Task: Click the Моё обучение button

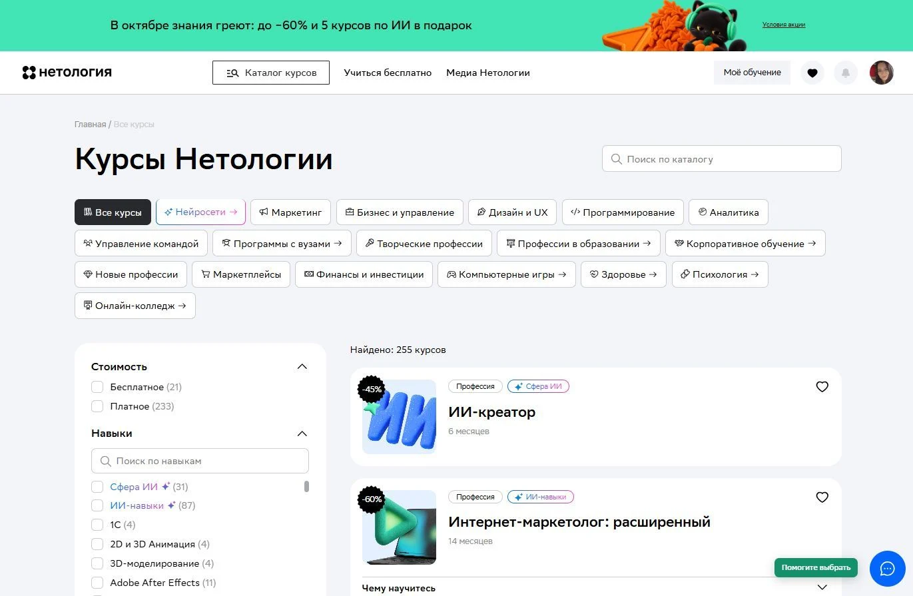Action: (x=752, y=73)
